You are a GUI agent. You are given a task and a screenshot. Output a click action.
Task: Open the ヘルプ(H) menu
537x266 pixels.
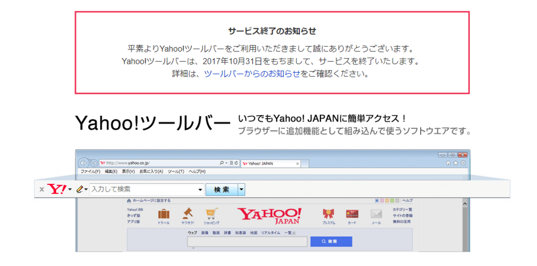(197, 172)
